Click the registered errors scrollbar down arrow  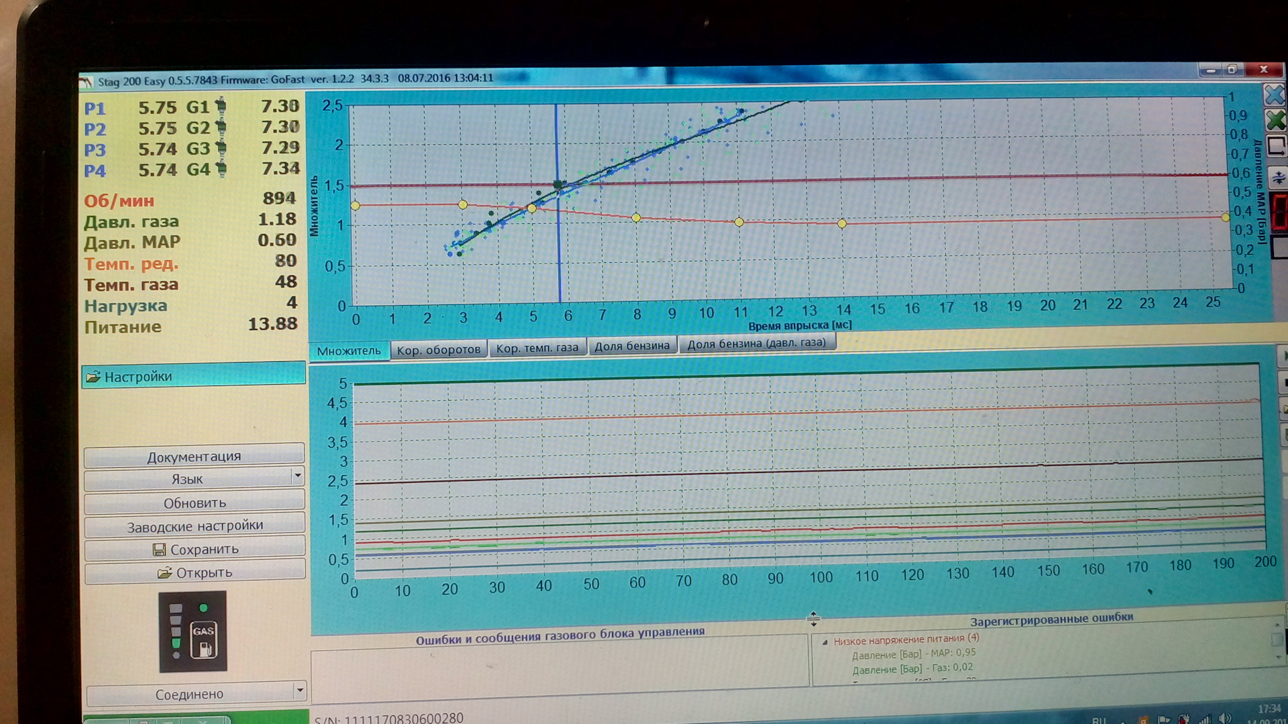(x=1278, y=656)
